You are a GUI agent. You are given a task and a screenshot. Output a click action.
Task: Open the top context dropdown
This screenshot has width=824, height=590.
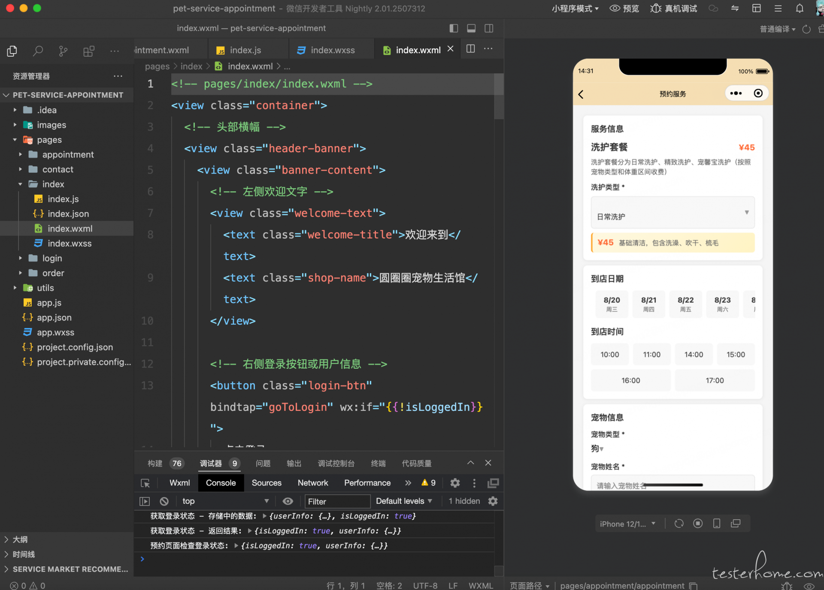click(x=226, y=501)
